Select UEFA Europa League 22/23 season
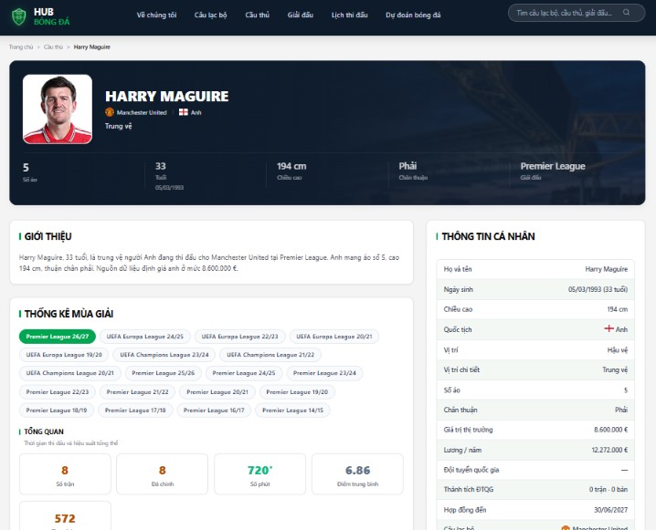The image size is (656, 530). click(x=239, y=337)
